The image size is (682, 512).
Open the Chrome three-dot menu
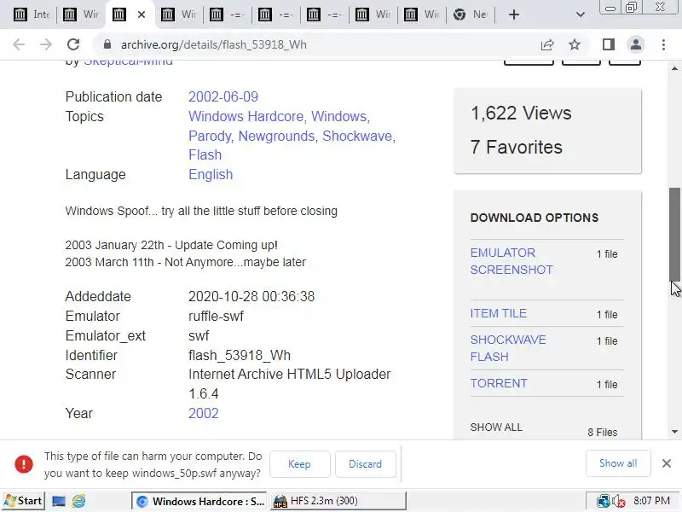click(x=663, y=44)
